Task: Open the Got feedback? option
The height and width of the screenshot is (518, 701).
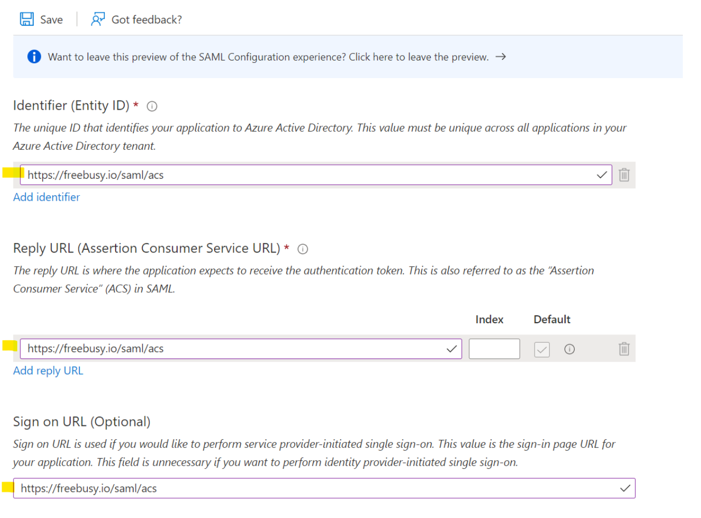Action: [x=147, y=20]
